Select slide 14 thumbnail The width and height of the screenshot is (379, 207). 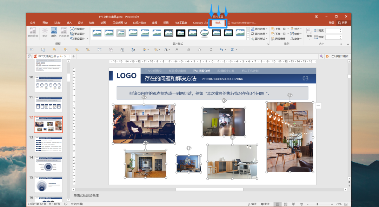[48, 164]
